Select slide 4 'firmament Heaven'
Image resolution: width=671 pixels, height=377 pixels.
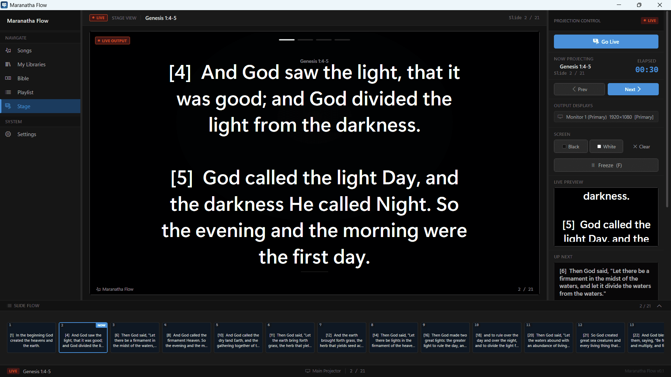click(x=187, y=337)
